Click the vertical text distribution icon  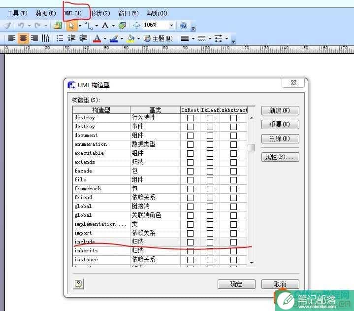[x=45, y=38]
